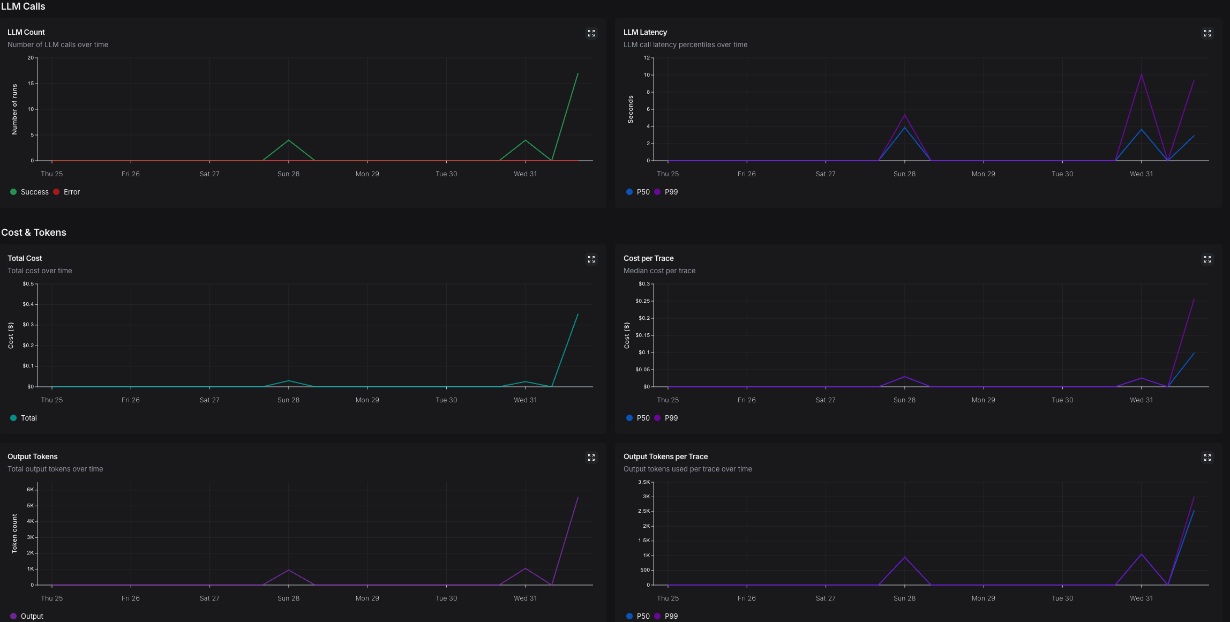Image resolution: width=1230 pixels, height=622 pixels.
Task: Click the Cost & Tokens section header
Action: pyautogui.click(x=34, y=233)
